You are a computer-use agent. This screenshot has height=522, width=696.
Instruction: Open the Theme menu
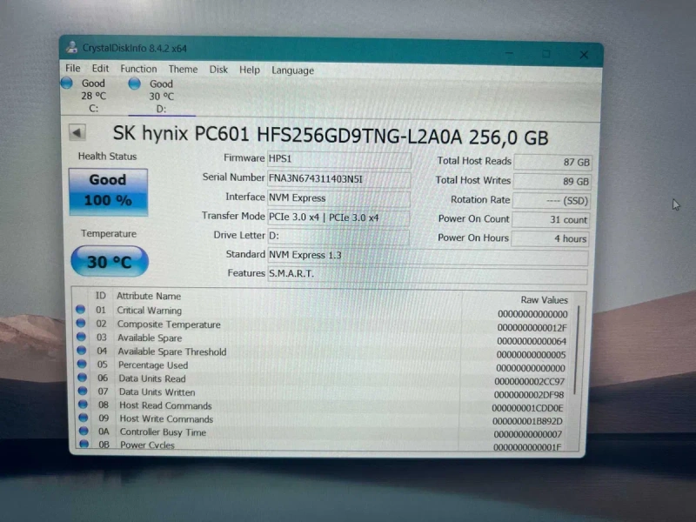[x=183, y=70]
